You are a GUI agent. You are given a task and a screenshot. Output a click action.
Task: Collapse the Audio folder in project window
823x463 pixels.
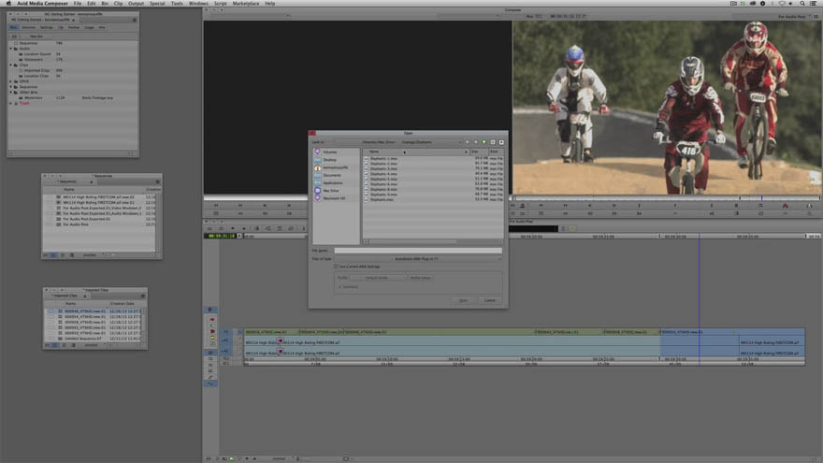tap(11, 49)
